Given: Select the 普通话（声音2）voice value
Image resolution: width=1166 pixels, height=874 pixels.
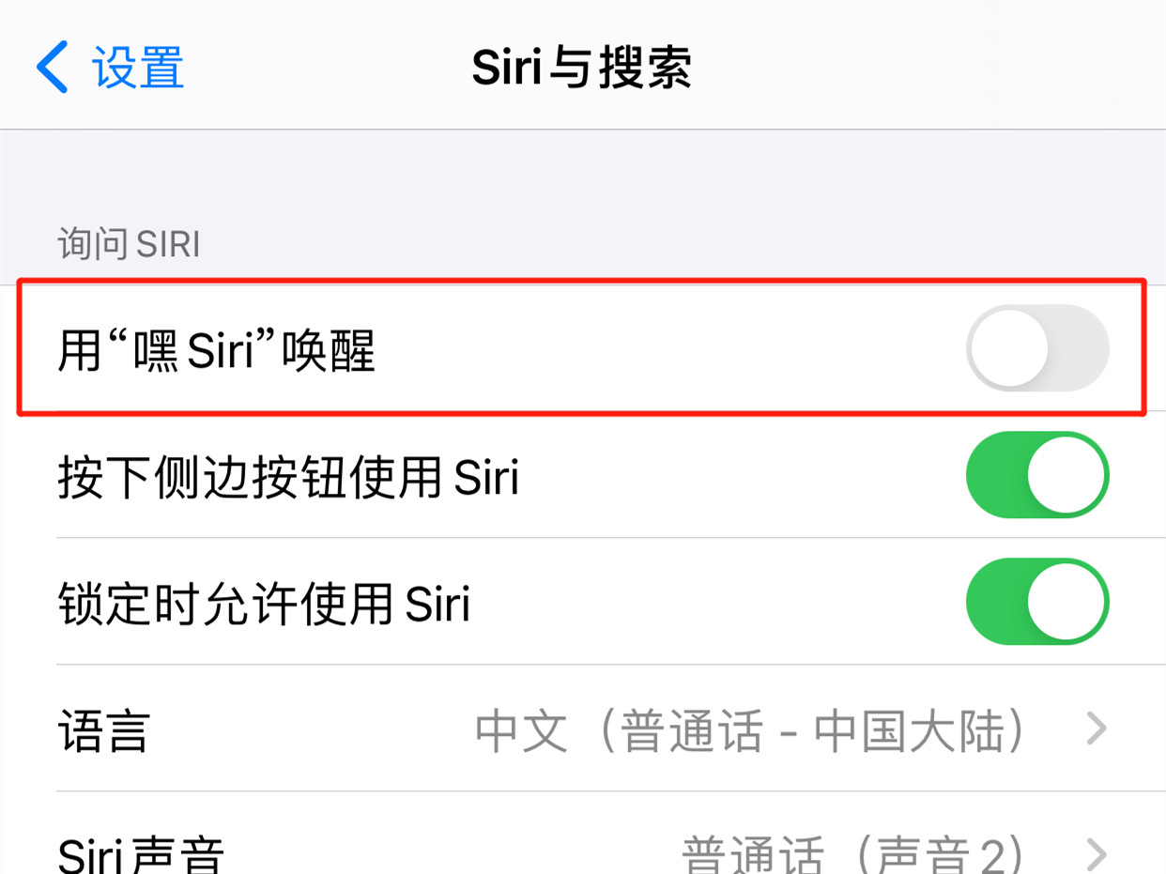Looking at the screenshot, I should (x=852, y=855).
